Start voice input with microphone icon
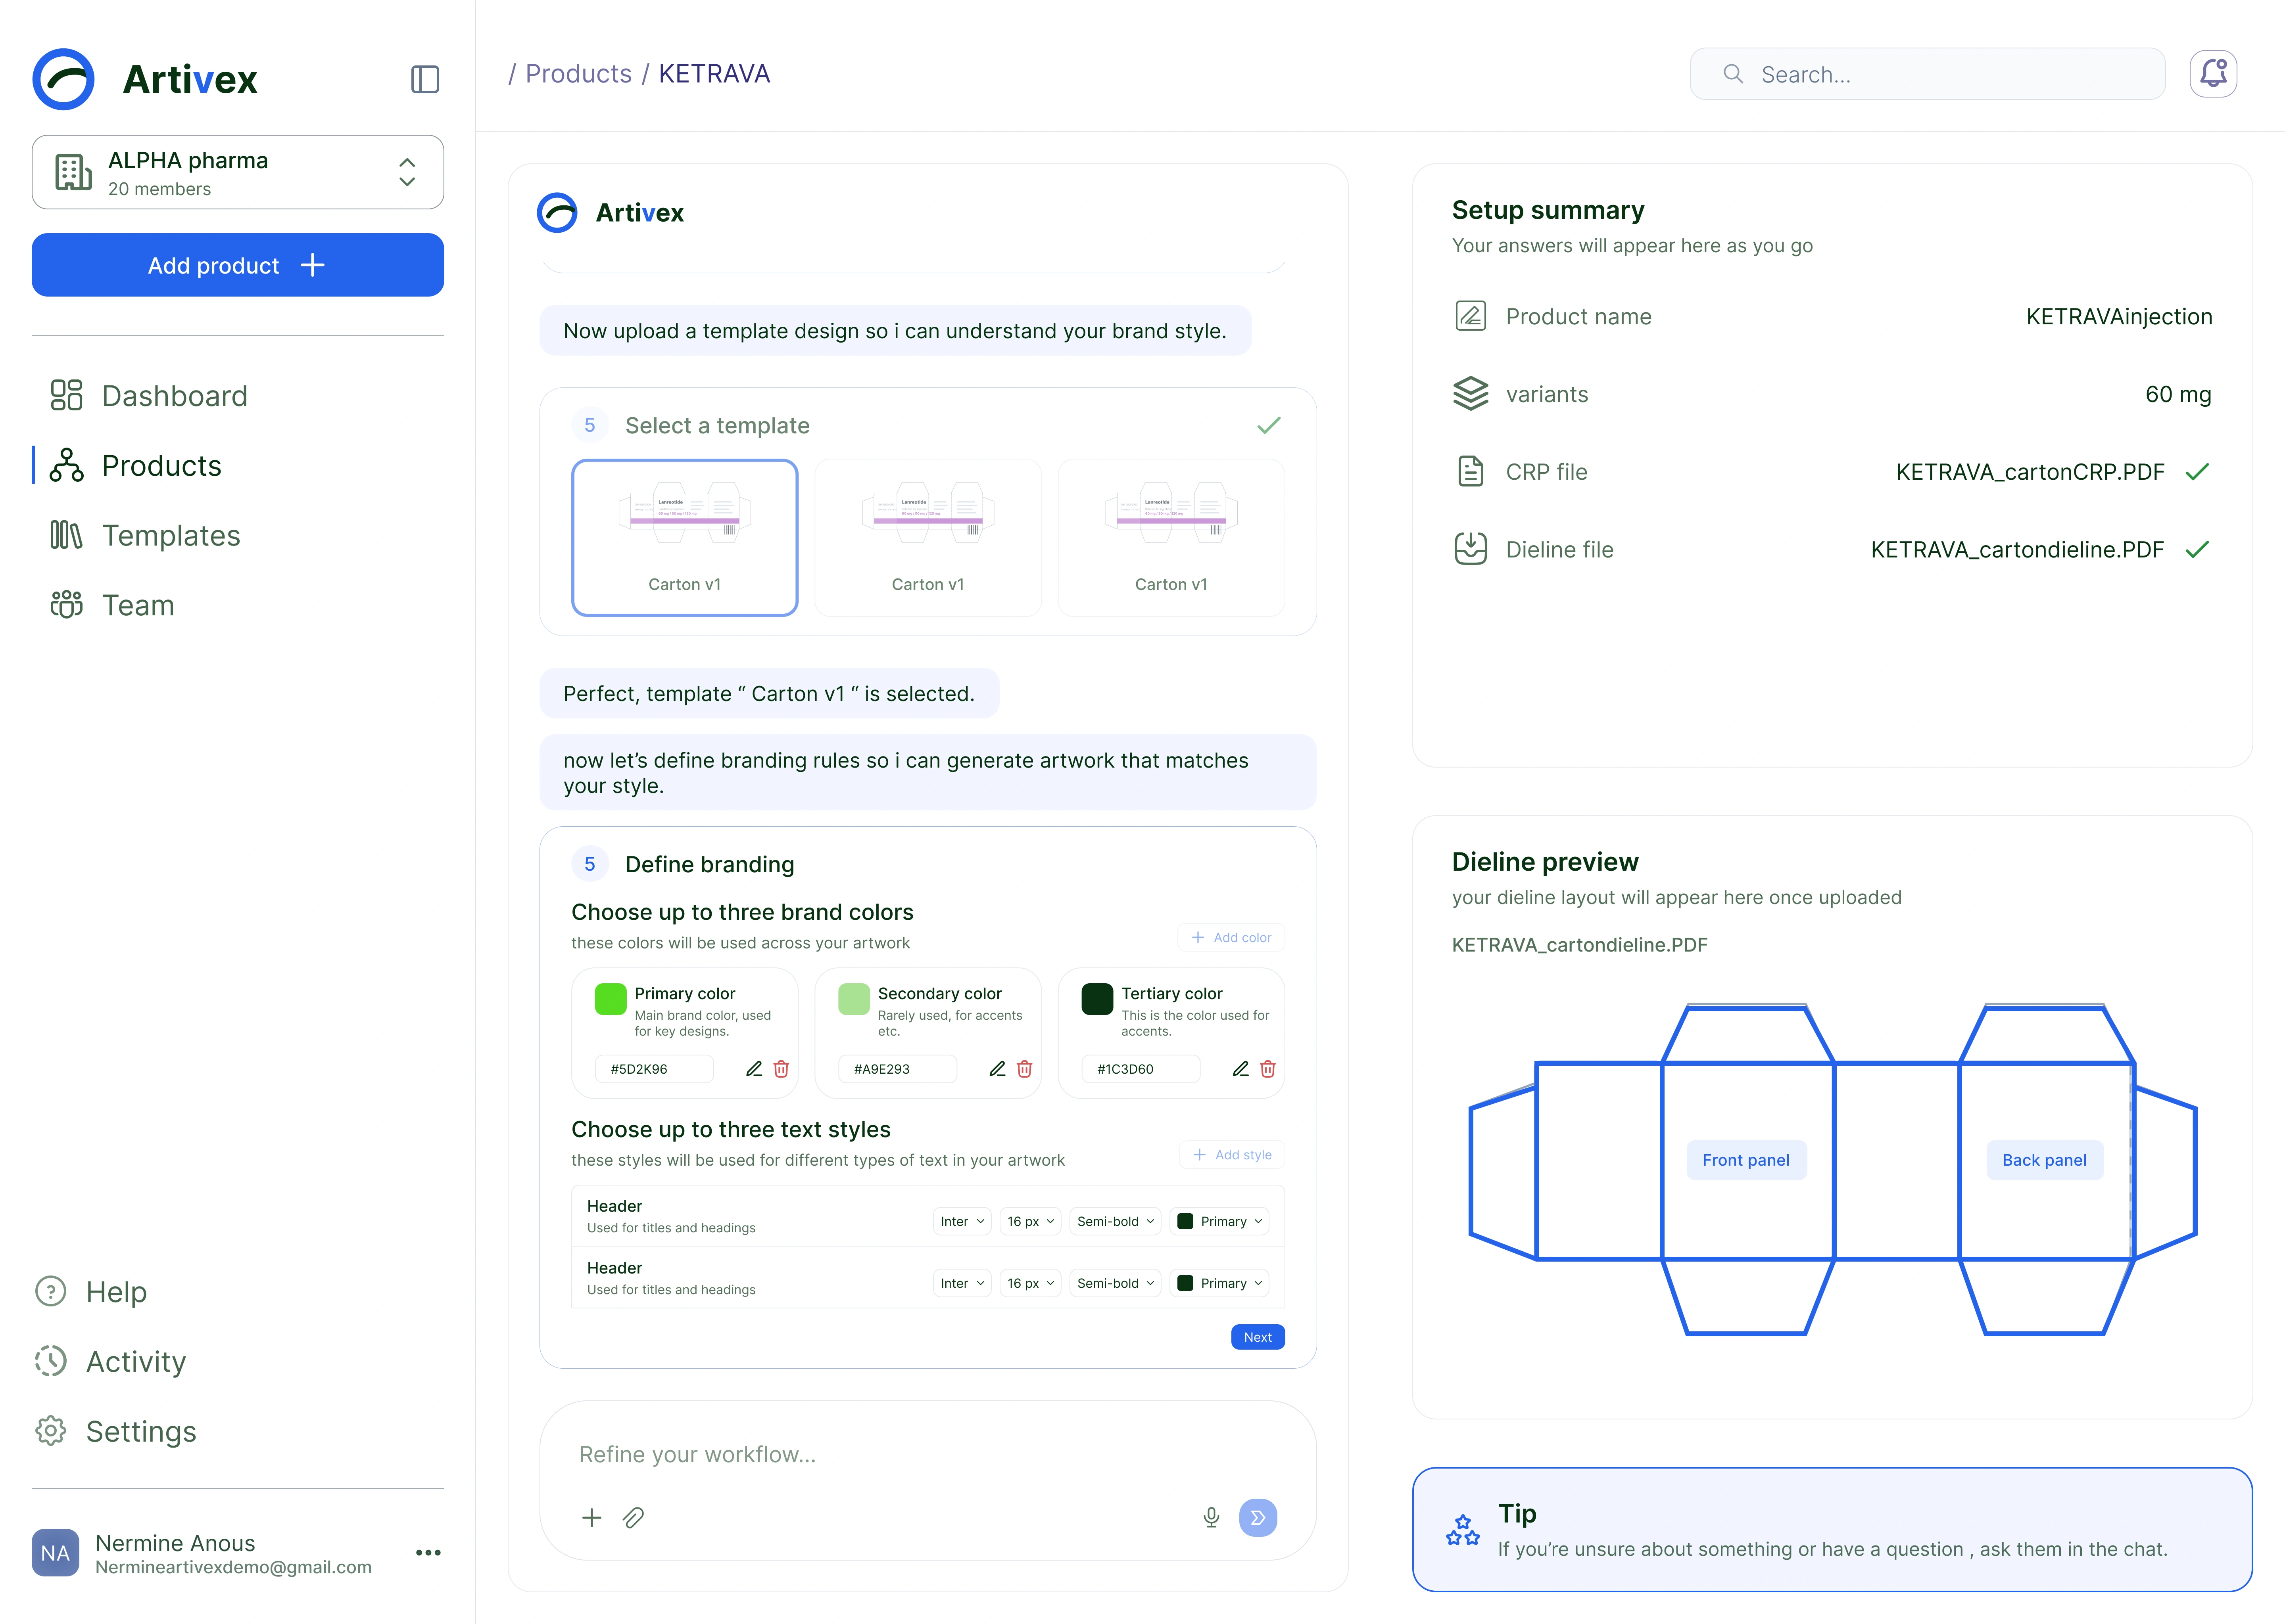The width and height of the screenshot is (2285, 1624). tap(1212, 1518)
